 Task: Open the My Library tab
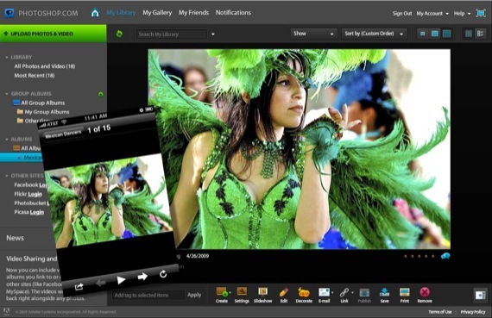point(121,13)
